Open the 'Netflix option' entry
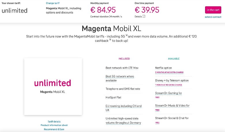 (x=164, y=68)
